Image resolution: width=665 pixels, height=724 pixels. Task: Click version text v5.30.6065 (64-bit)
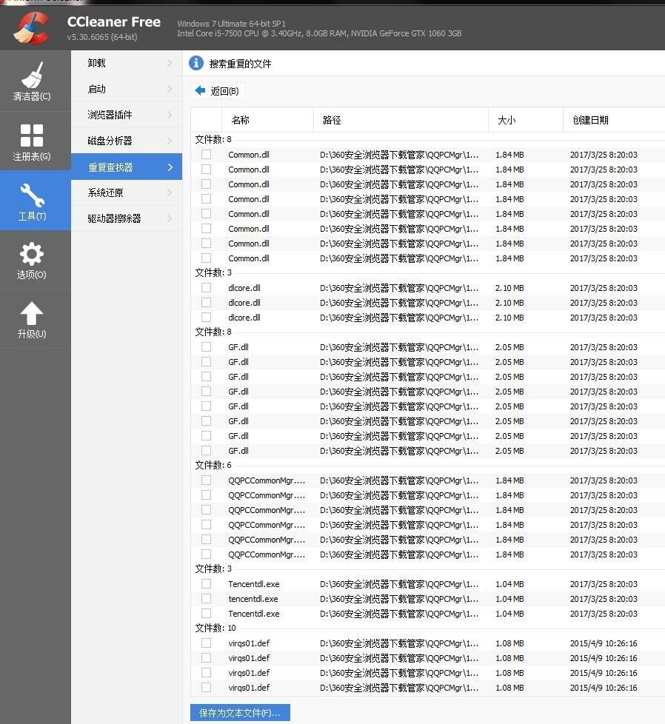pos(102,37)
